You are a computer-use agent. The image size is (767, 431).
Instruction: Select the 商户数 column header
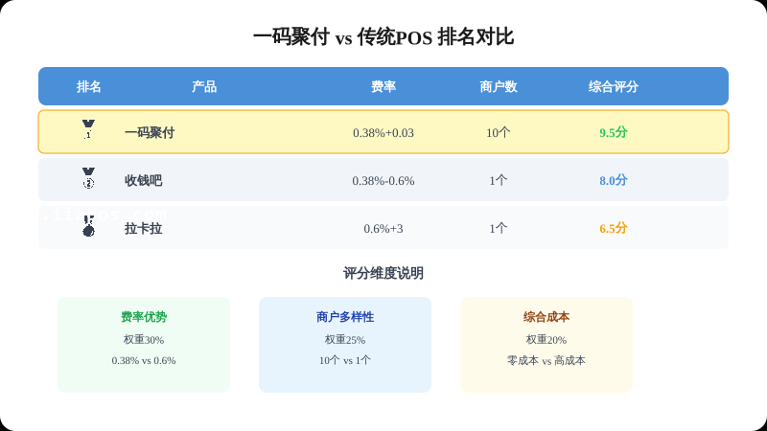click(x=499, y=86)
